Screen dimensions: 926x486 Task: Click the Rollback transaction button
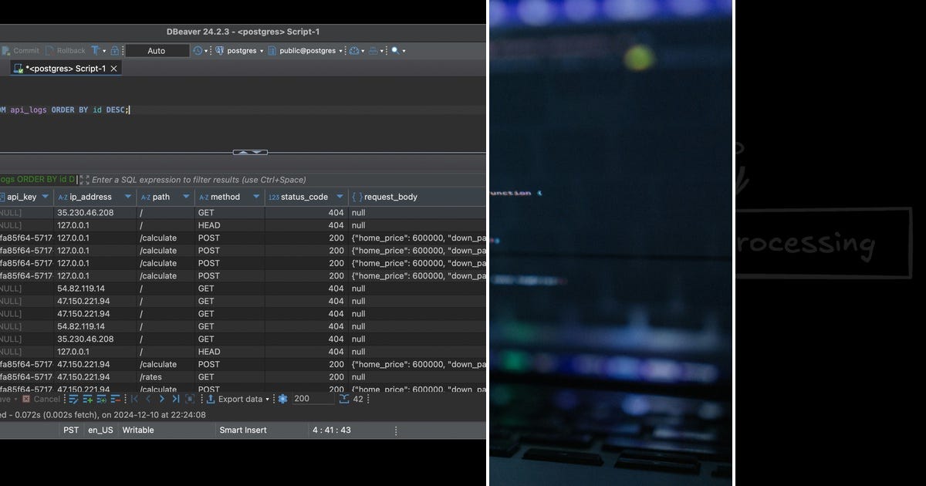(x=66, y=51)
